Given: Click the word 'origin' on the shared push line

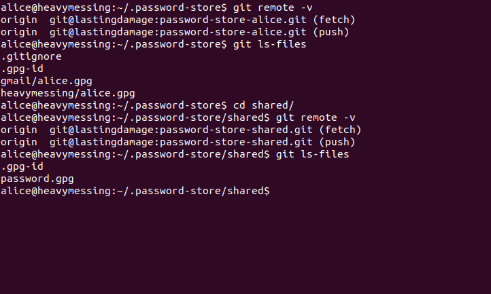Looking at the screenshot, I should coord(19,142).
